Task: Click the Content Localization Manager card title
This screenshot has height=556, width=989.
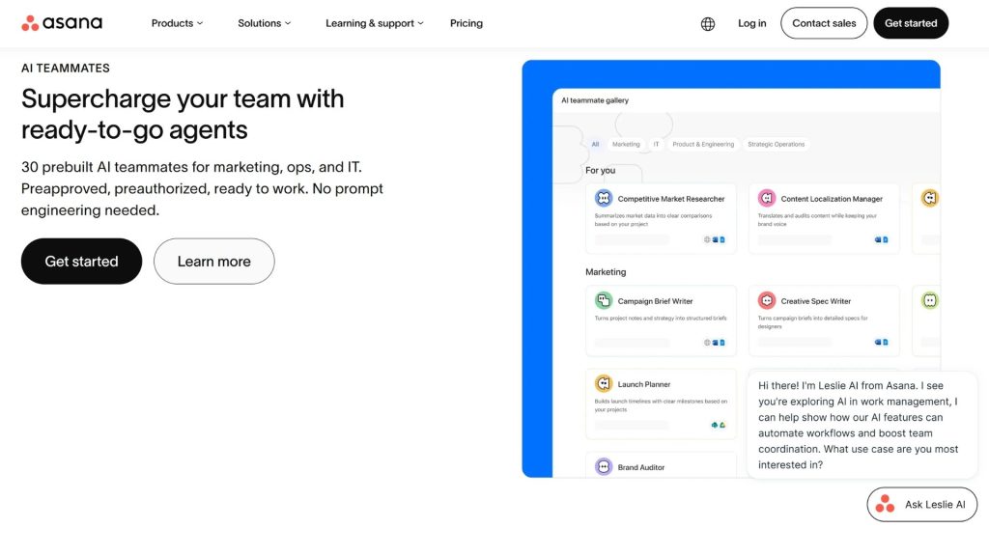Action: 832,199
